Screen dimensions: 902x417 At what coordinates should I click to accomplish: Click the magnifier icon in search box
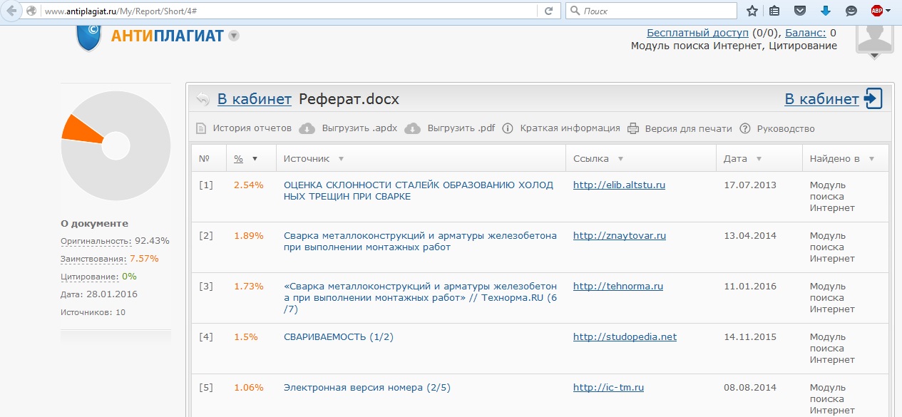[x=575, y=11]
